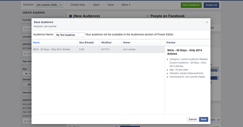Click the Modified column header
Viewport: 243px width, 127px height.
click(106, 42)
